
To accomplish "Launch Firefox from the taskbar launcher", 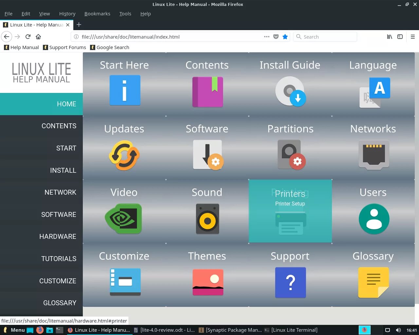I will point(40,330).
